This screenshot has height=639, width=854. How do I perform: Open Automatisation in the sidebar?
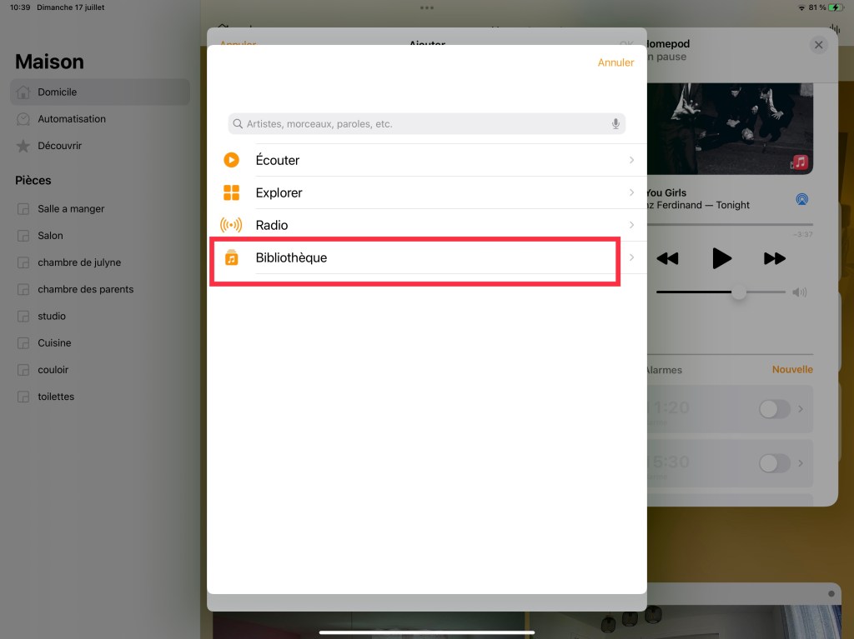[x=72, y=119]
